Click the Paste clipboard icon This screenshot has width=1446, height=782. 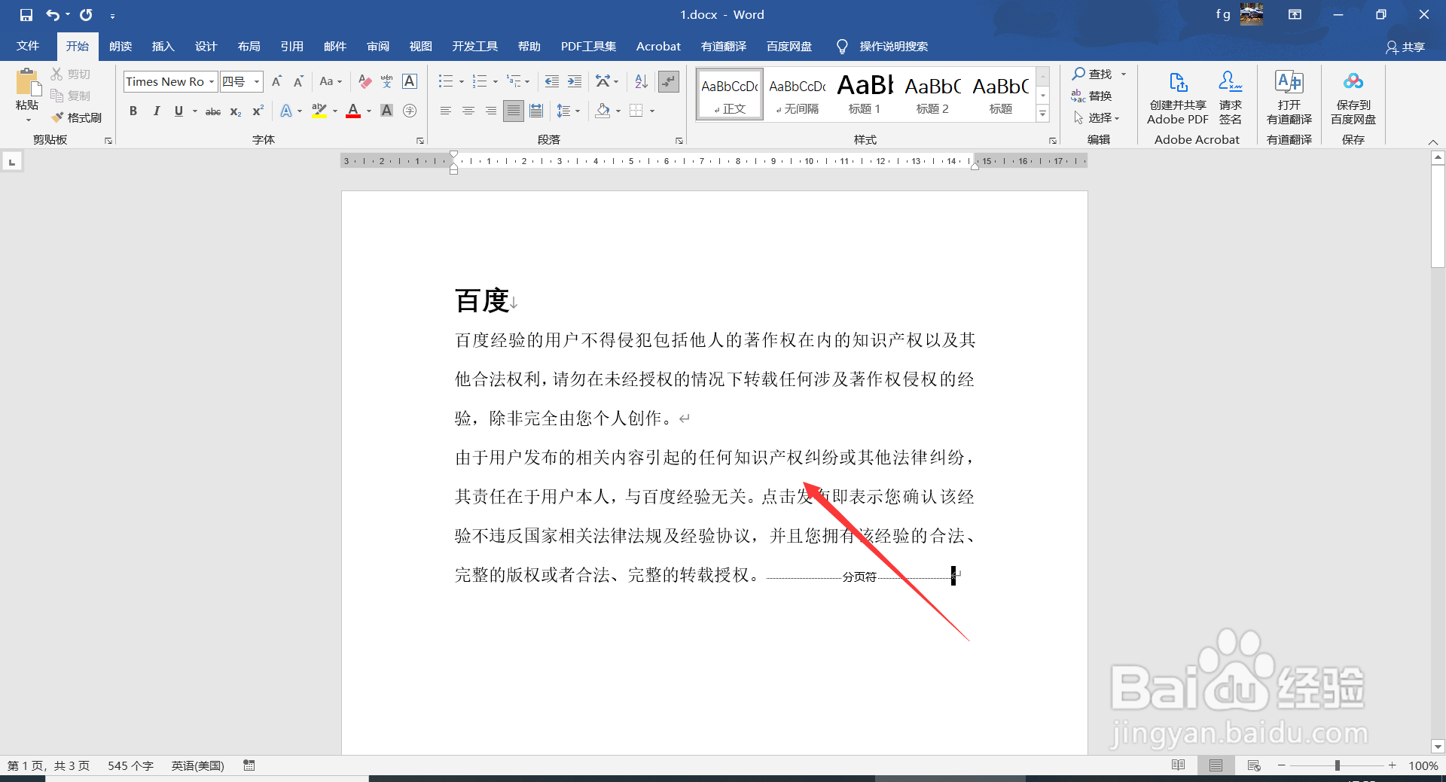click(x=28, y=83)
